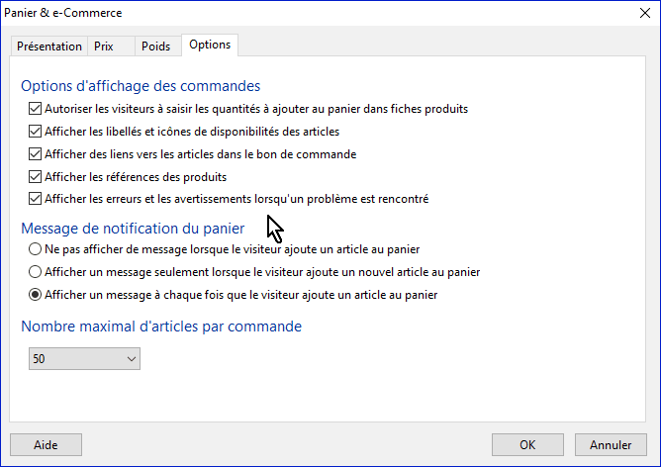Click the Annuler button
The width and height of the screenshot is (661, 467).
(x=611, y=444)
